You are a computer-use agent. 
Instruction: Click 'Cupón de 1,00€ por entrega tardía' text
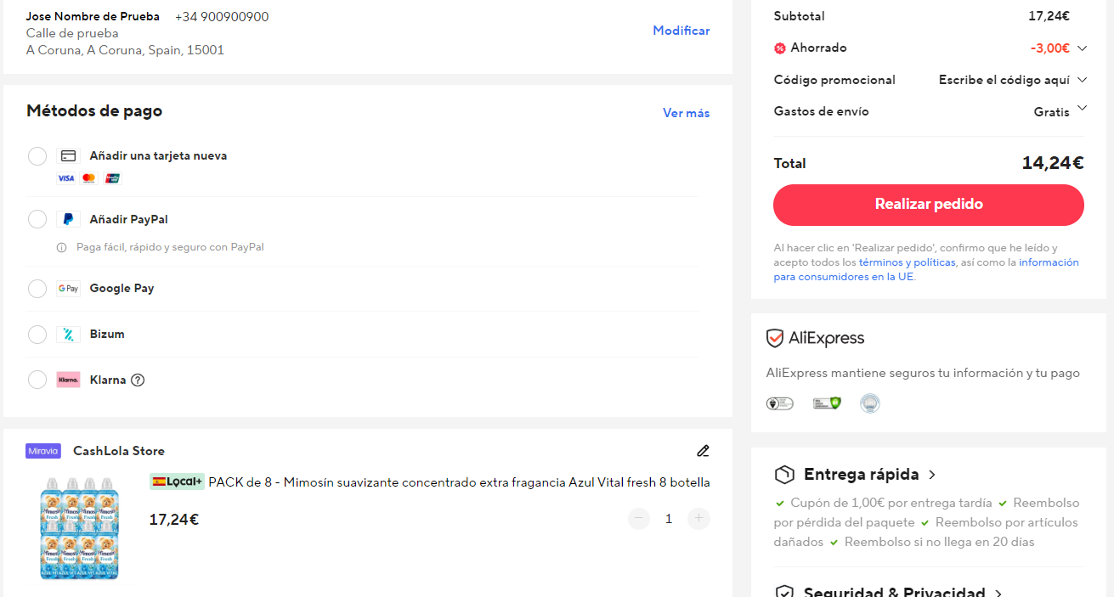pyautogui.click(x=891, y=503)
